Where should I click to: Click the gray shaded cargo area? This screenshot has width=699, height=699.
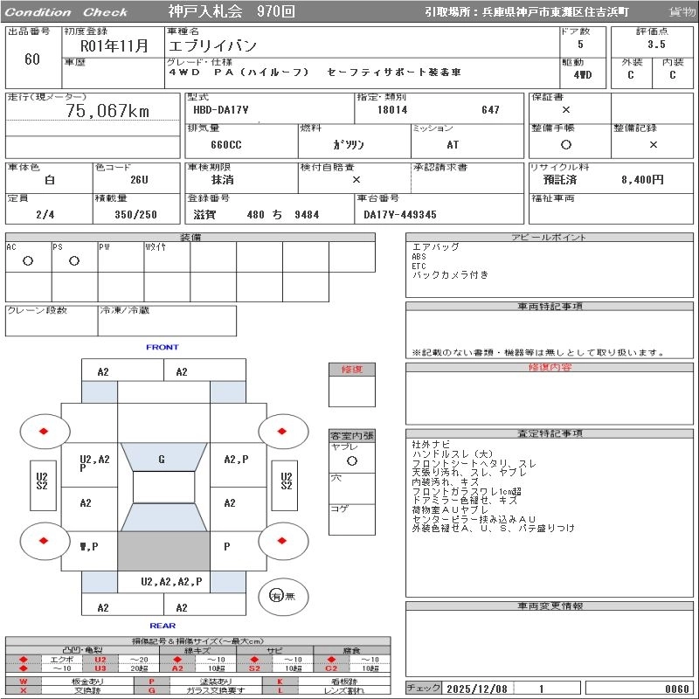[x=163, y=551]
